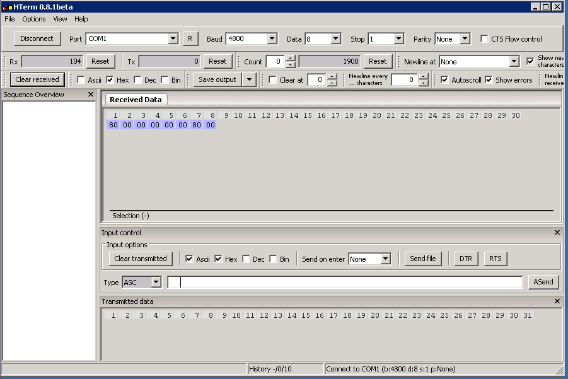Enable received Bin display checkbox

(x=165, y=79)
